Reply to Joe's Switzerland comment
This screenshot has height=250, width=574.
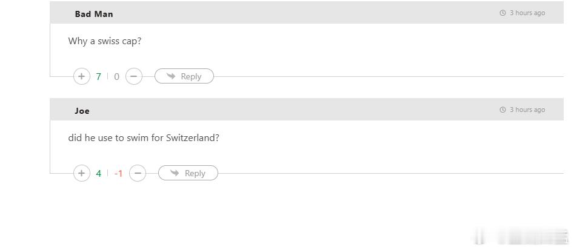[188, 173]
